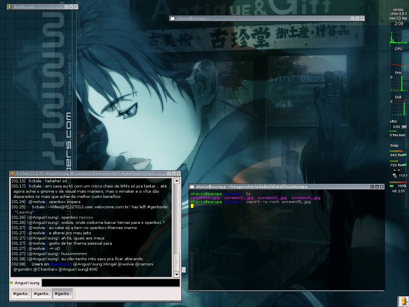The width and height of the screenshot is (409, 307).
Task: Click the [02:08] timestamp in the chat
Action: point(18,264)
